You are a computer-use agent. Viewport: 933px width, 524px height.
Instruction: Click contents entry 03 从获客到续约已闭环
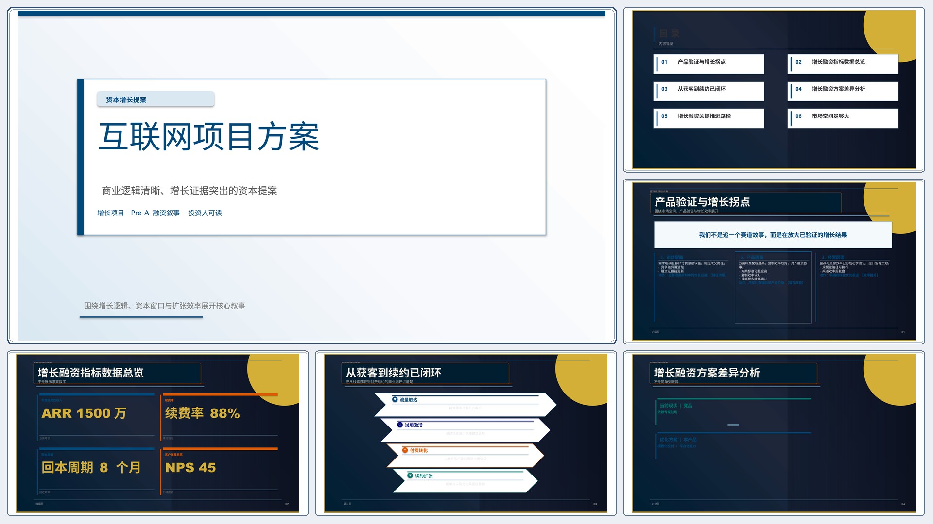coord(709,91)
